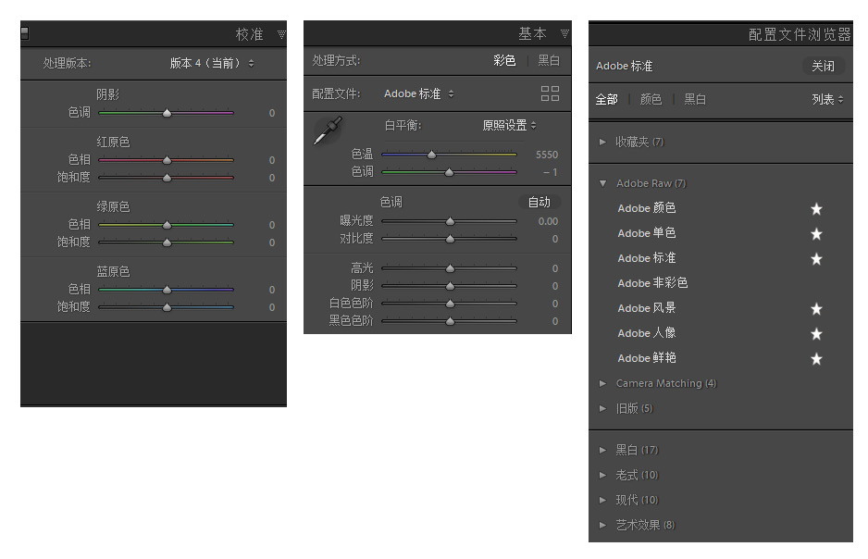Viewport: 868px width, 559px height.
Task: Choose the Adobe 非彩色 profile
Action: point(652,283)
